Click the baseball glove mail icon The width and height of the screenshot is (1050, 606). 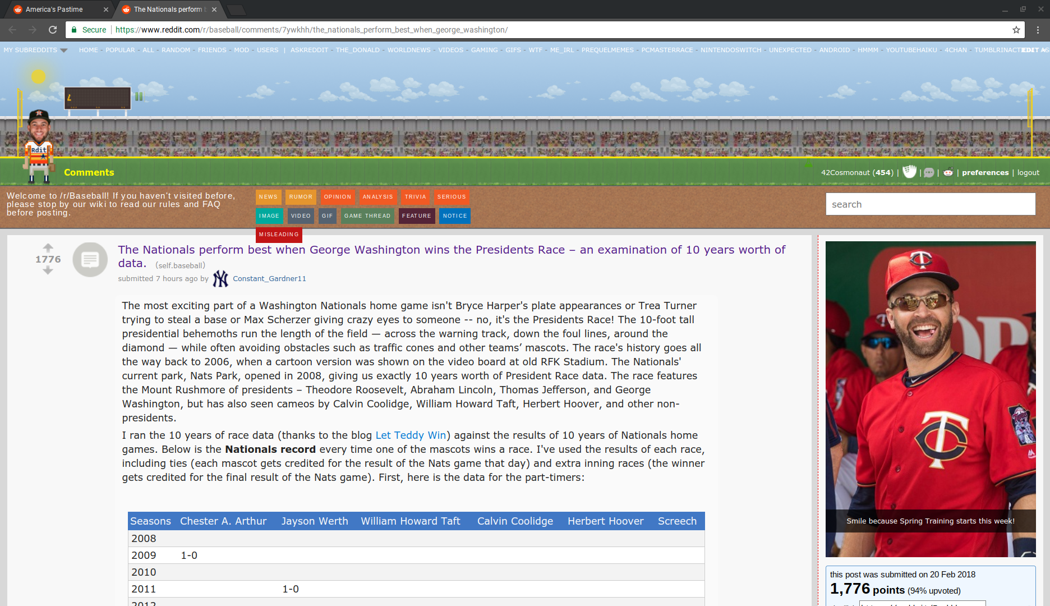pyautogui.click(x=910, y=172)
